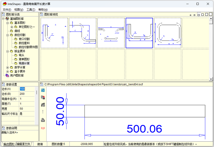Expand the 其它图形之一 folder node
The height and width of the screenshot is (147, 214).
(12, 27)
